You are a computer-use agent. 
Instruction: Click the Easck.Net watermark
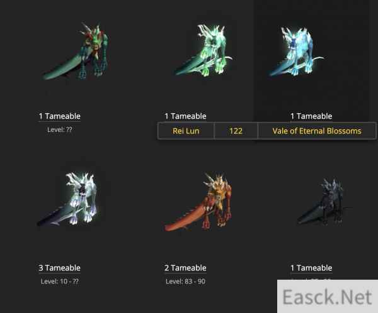(328, 297)
